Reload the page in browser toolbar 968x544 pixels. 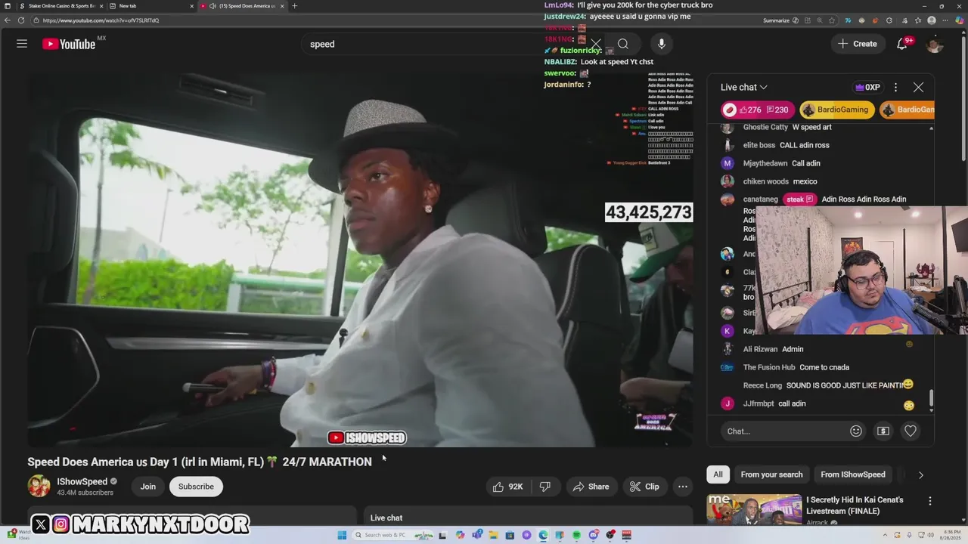(21, 20)
